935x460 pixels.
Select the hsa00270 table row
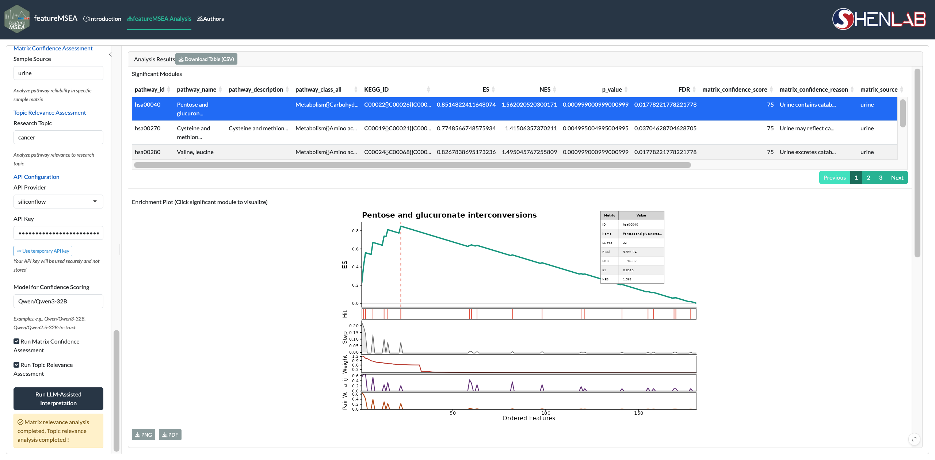point(514,133)
